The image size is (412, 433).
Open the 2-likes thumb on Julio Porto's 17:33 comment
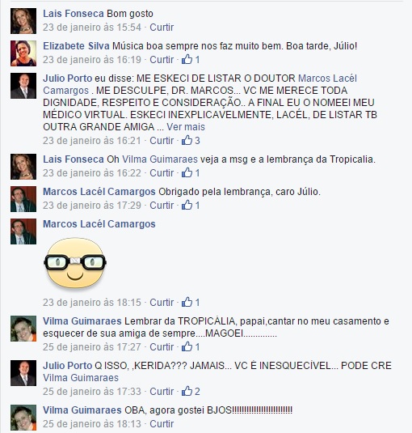coord(191,391)
